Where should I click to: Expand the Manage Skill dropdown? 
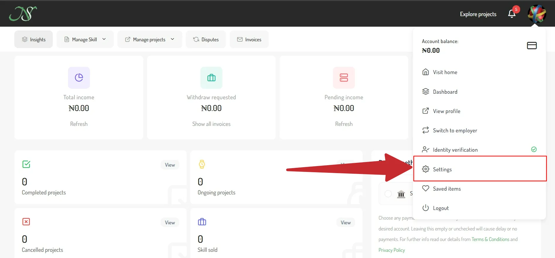[x=85, y=40]
